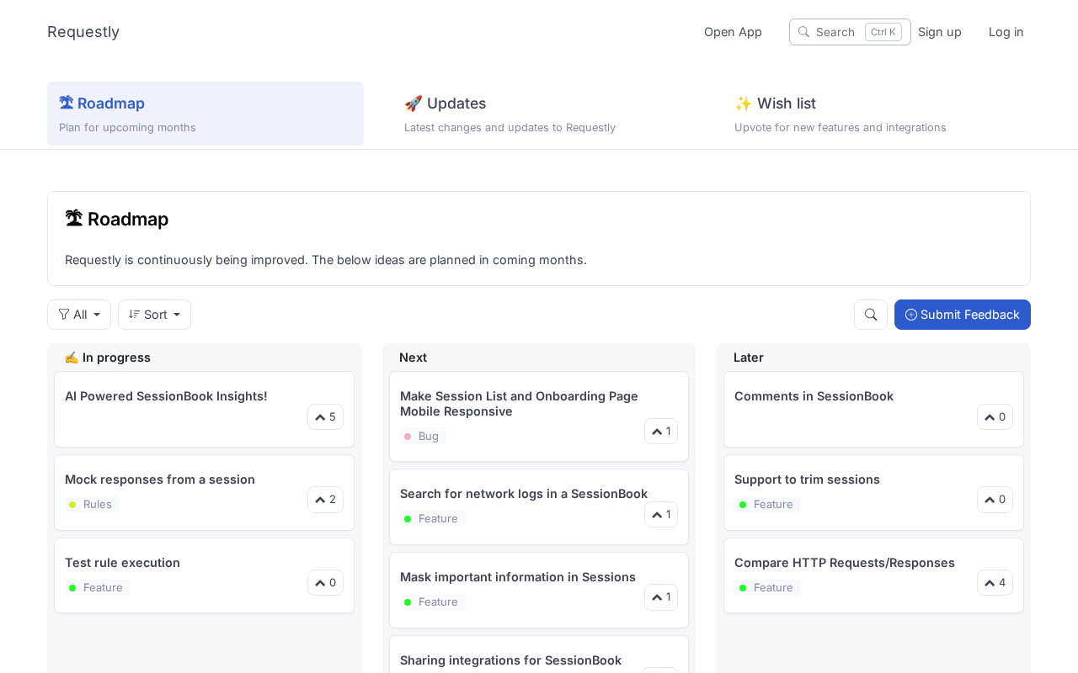The width and height of the screenshot is (1078, 673).
Task: Open the All filter dropdown
Action: pyautogui.click(x=79, y=315)
